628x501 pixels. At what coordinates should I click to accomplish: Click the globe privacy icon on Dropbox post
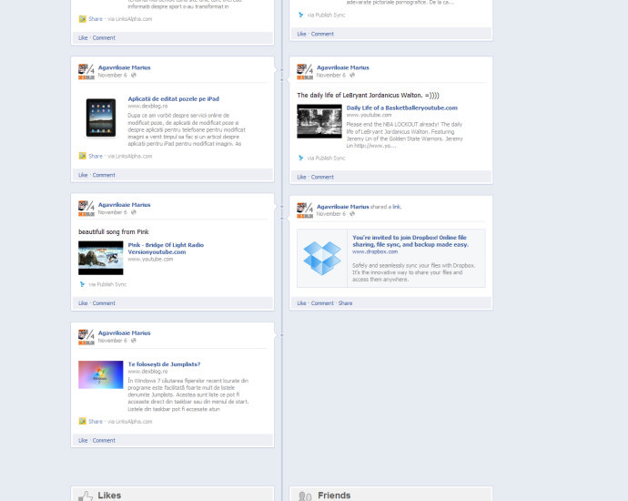pos(352,214)
